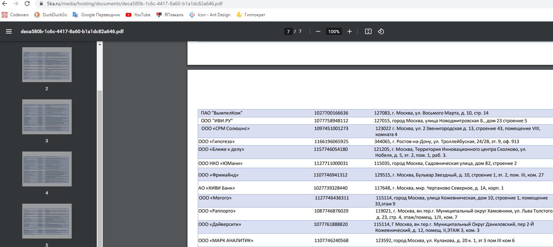The image size is (553, 247).
Task: Zoom in with the plus button
Action: click(350, 31)
